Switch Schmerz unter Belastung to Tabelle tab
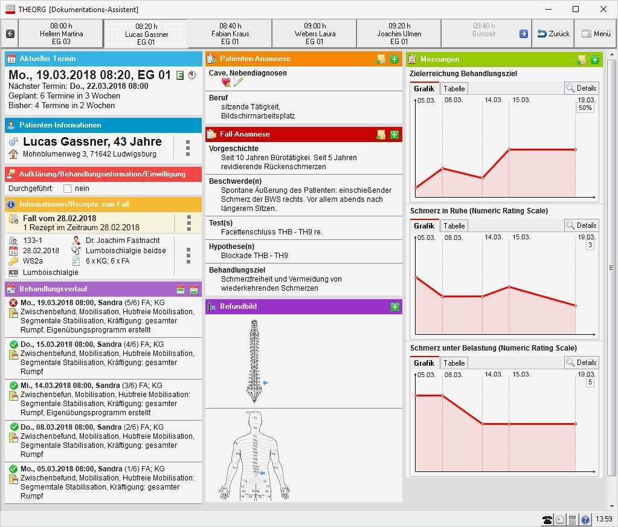Viewport: 618px width, 527px height. (x=454, y=363)
